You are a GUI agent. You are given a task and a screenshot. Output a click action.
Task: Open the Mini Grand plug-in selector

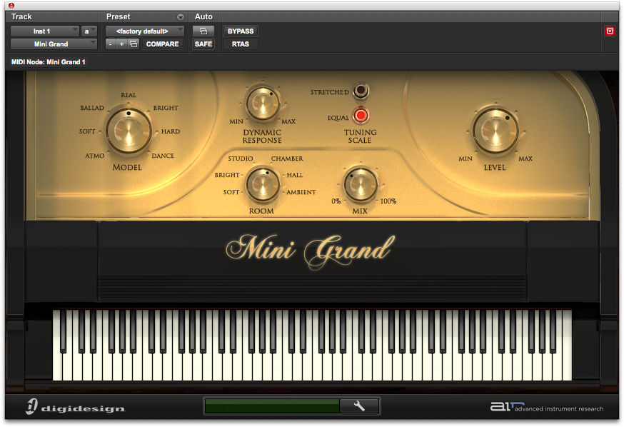click(54, 44)
